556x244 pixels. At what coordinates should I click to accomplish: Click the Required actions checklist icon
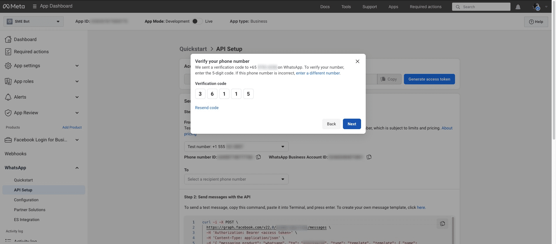coord(8,52)
